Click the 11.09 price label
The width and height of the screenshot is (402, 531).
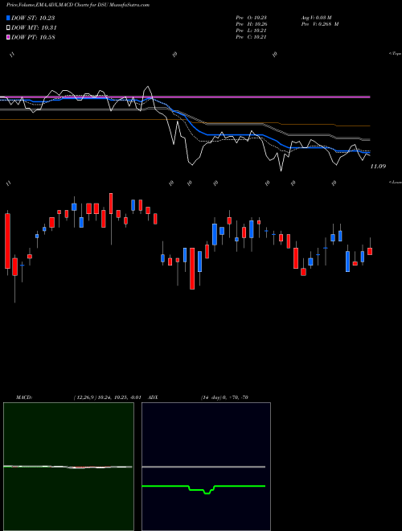(378, 167)
